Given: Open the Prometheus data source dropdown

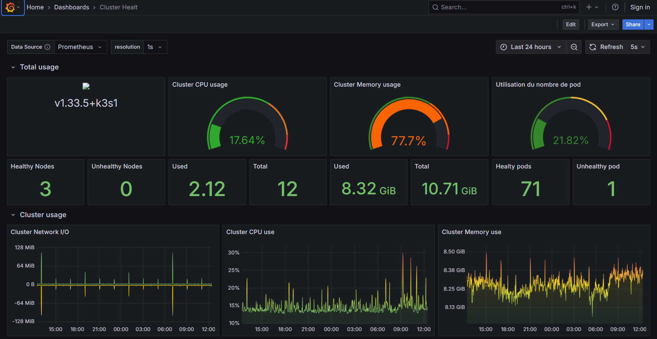Looking at the screenshot, I should pos(81,47).
